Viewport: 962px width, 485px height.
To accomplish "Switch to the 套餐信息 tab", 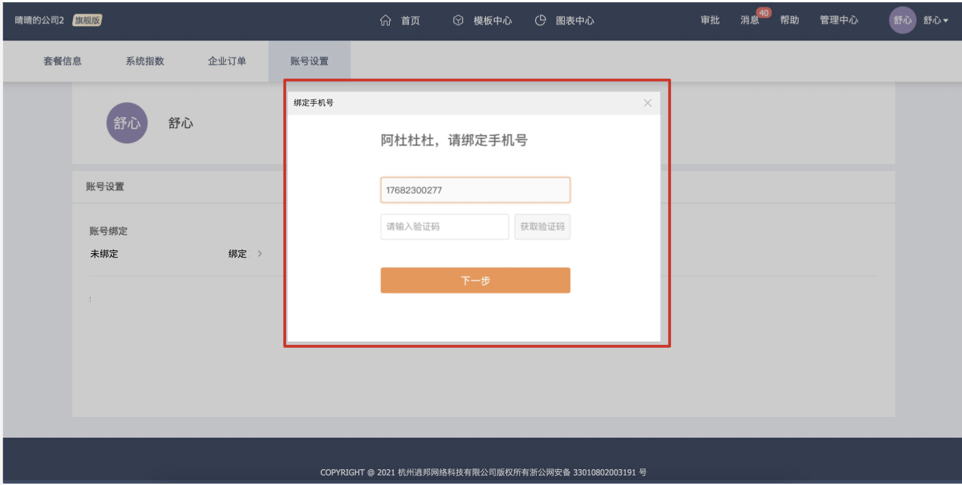I will click(x=62, y=61).
